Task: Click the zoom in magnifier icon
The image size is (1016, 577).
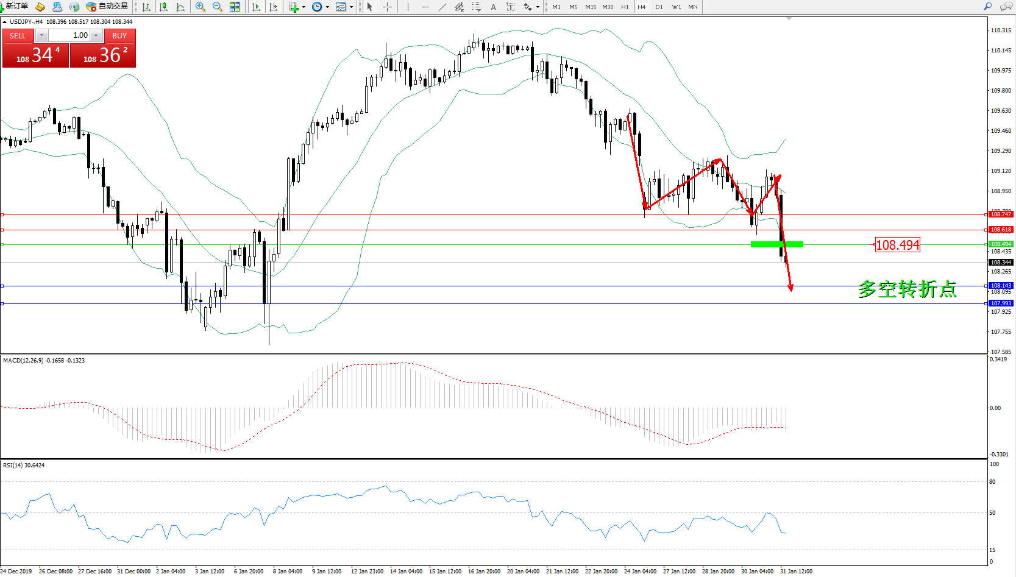Action: (x=200, y=7)
